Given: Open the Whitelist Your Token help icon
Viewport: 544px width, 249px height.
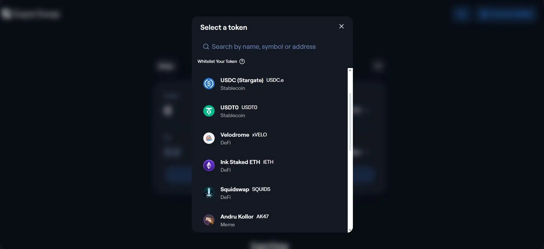Looking at the screenshot, I should tap(242, 61).
